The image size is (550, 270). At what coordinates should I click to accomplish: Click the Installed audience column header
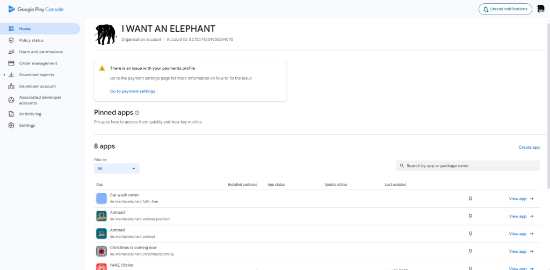pos(242,185)
